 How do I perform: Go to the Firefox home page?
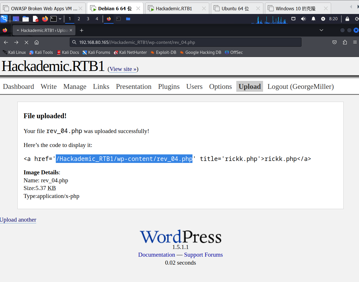[37, 42]
